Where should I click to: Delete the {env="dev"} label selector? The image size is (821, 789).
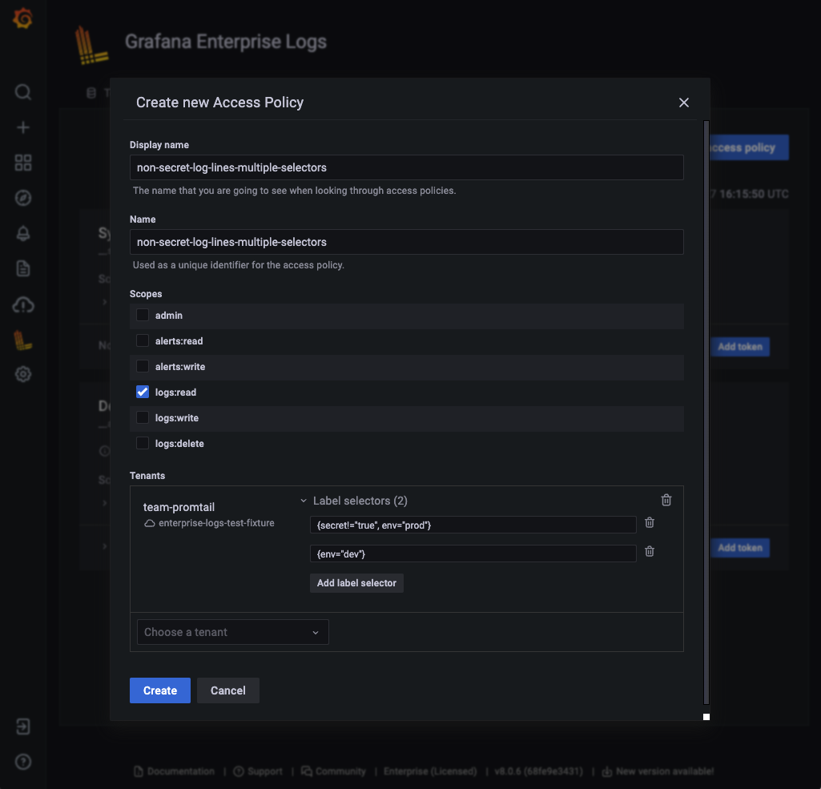[x=649, y=551]
